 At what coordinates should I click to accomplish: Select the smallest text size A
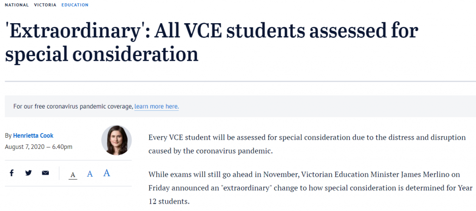(73, 174)
